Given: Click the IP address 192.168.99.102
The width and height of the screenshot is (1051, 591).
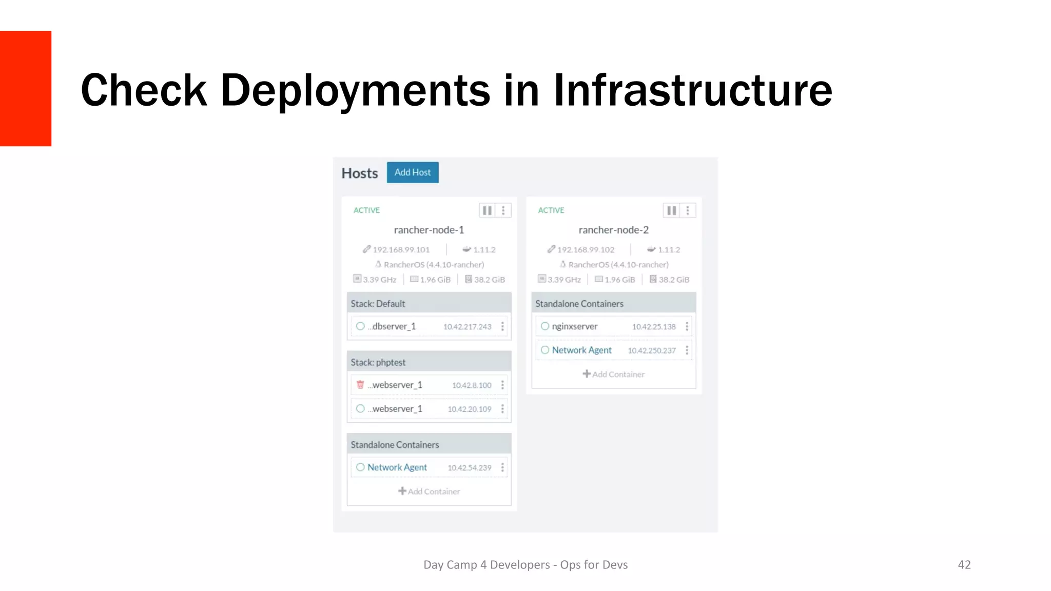Looking at the screenshot, I should click(x=586, y=250).
